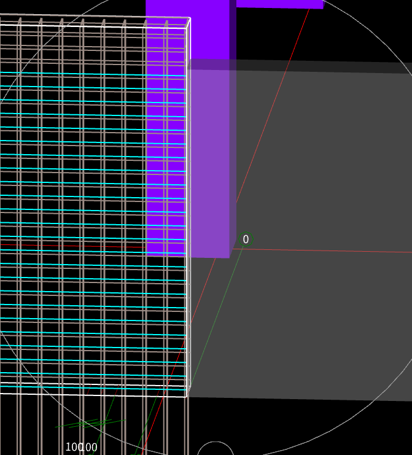Click the 100100 label text
This screenshot has width=412, height=455.
click(x=82, y=447)
